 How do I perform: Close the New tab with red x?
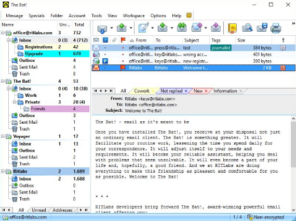(x=206, y=91)
